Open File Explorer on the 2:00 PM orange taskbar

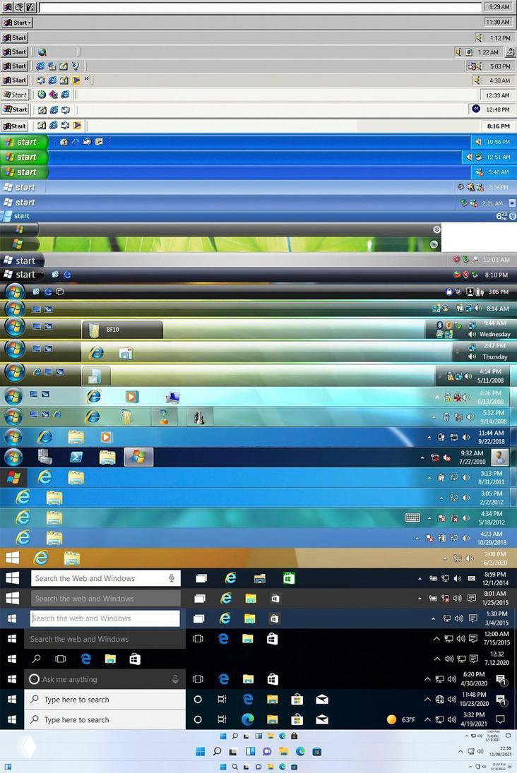72,558
